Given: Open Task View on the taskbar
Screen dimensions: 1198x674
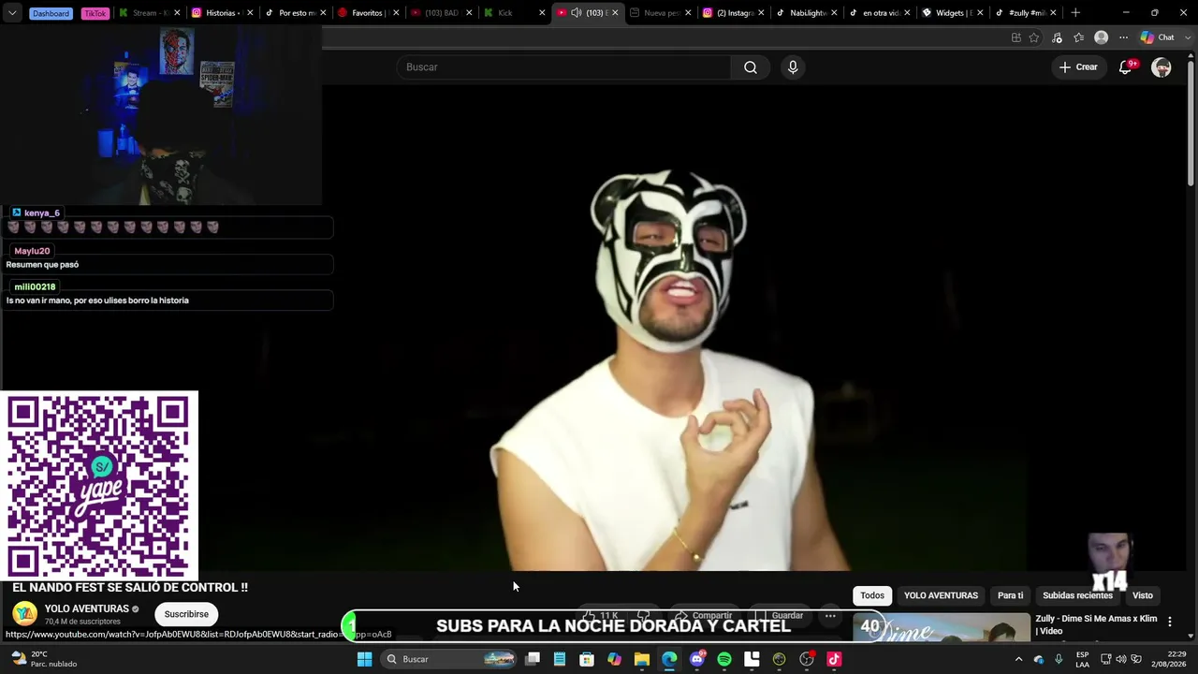Looking at the screenshot, I should point(533,659).
